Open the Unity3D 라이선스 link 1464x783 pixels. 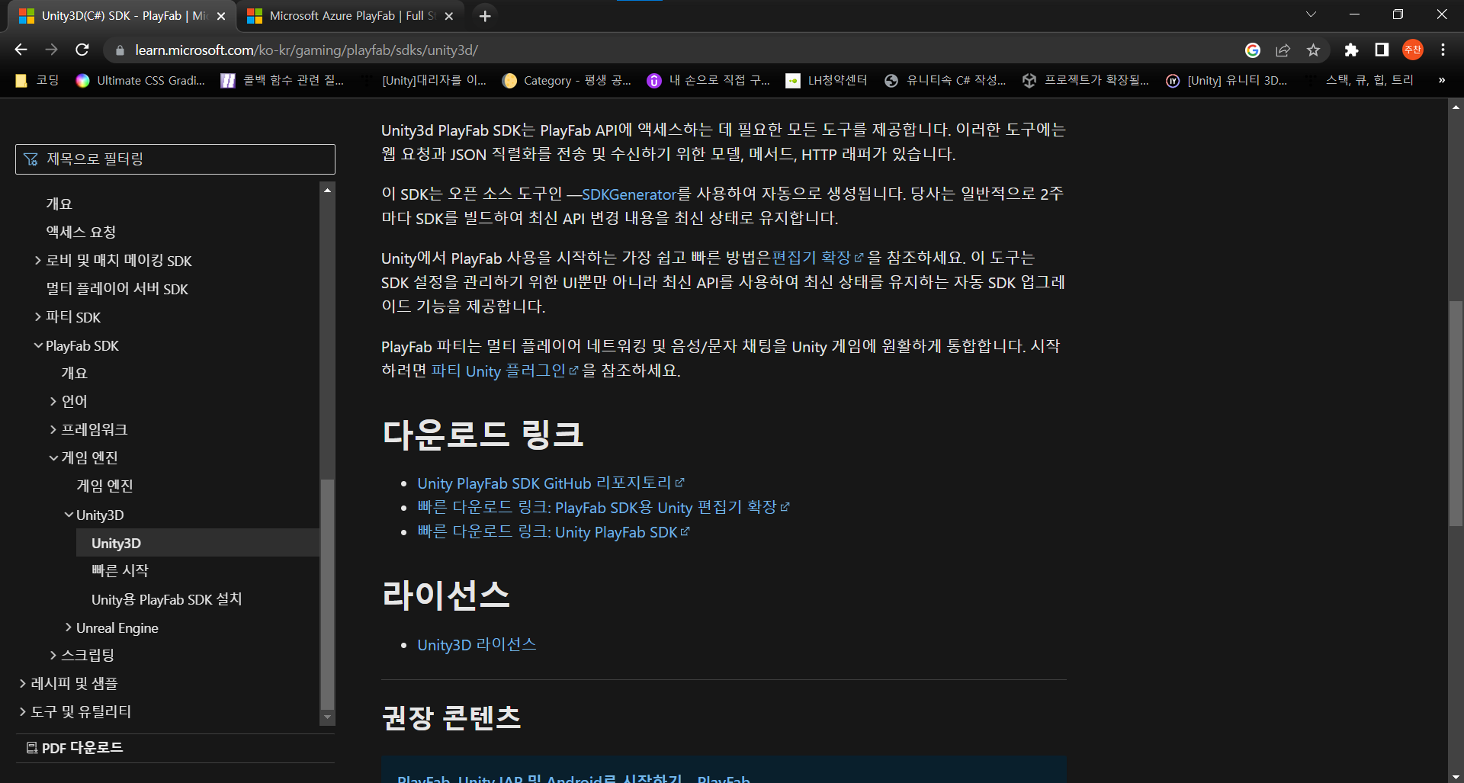pyautogui.click(x=477, y=645)
